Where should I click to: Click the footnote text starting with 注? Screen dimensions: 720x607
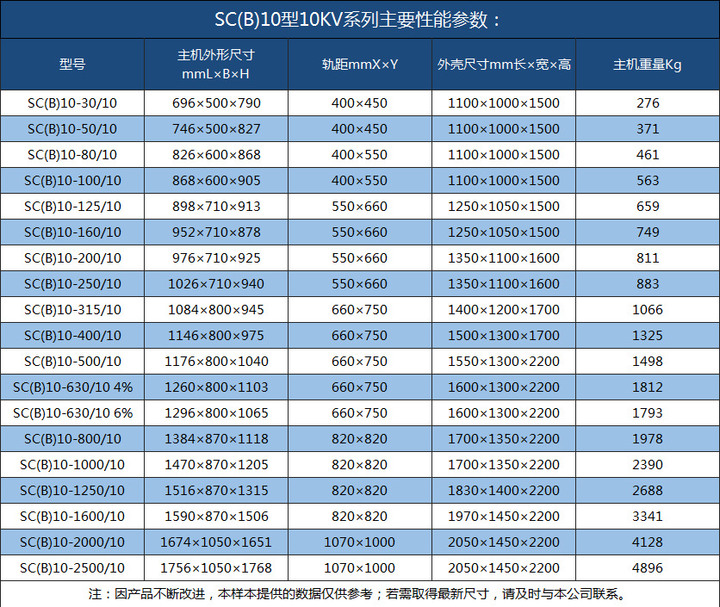tap(359, 594)
